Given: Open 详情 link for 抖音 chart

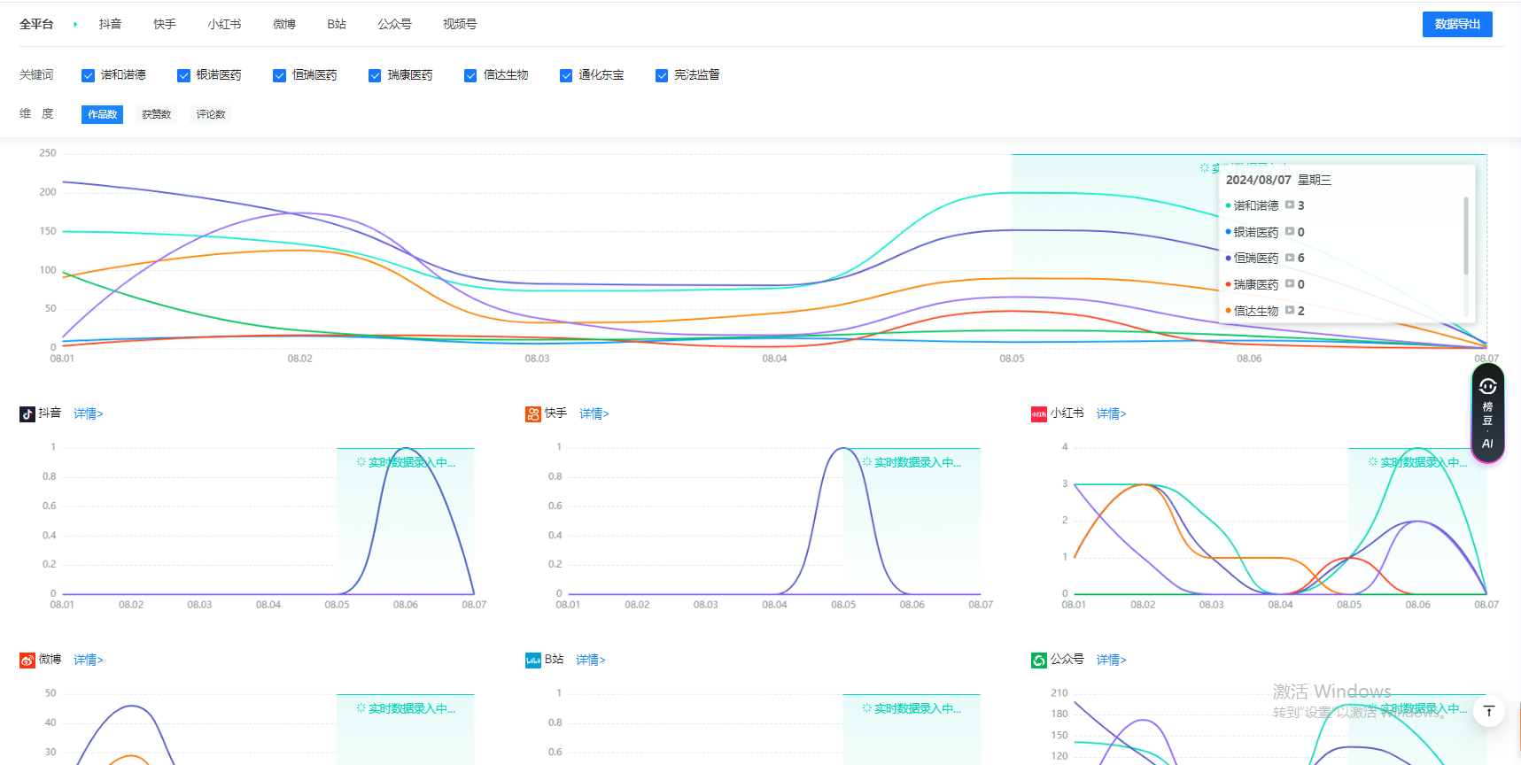Looking at the screenshot, I should click(x=89, y=413).
